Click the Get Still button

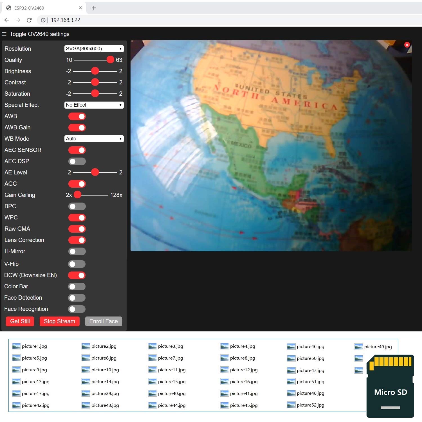pos(20,321)
